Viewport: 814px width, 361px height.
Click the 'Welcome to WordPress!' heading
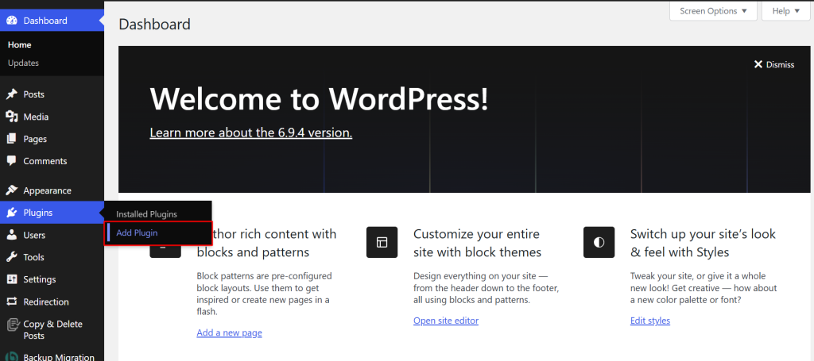pyautogui.click(x=320, y=98)
